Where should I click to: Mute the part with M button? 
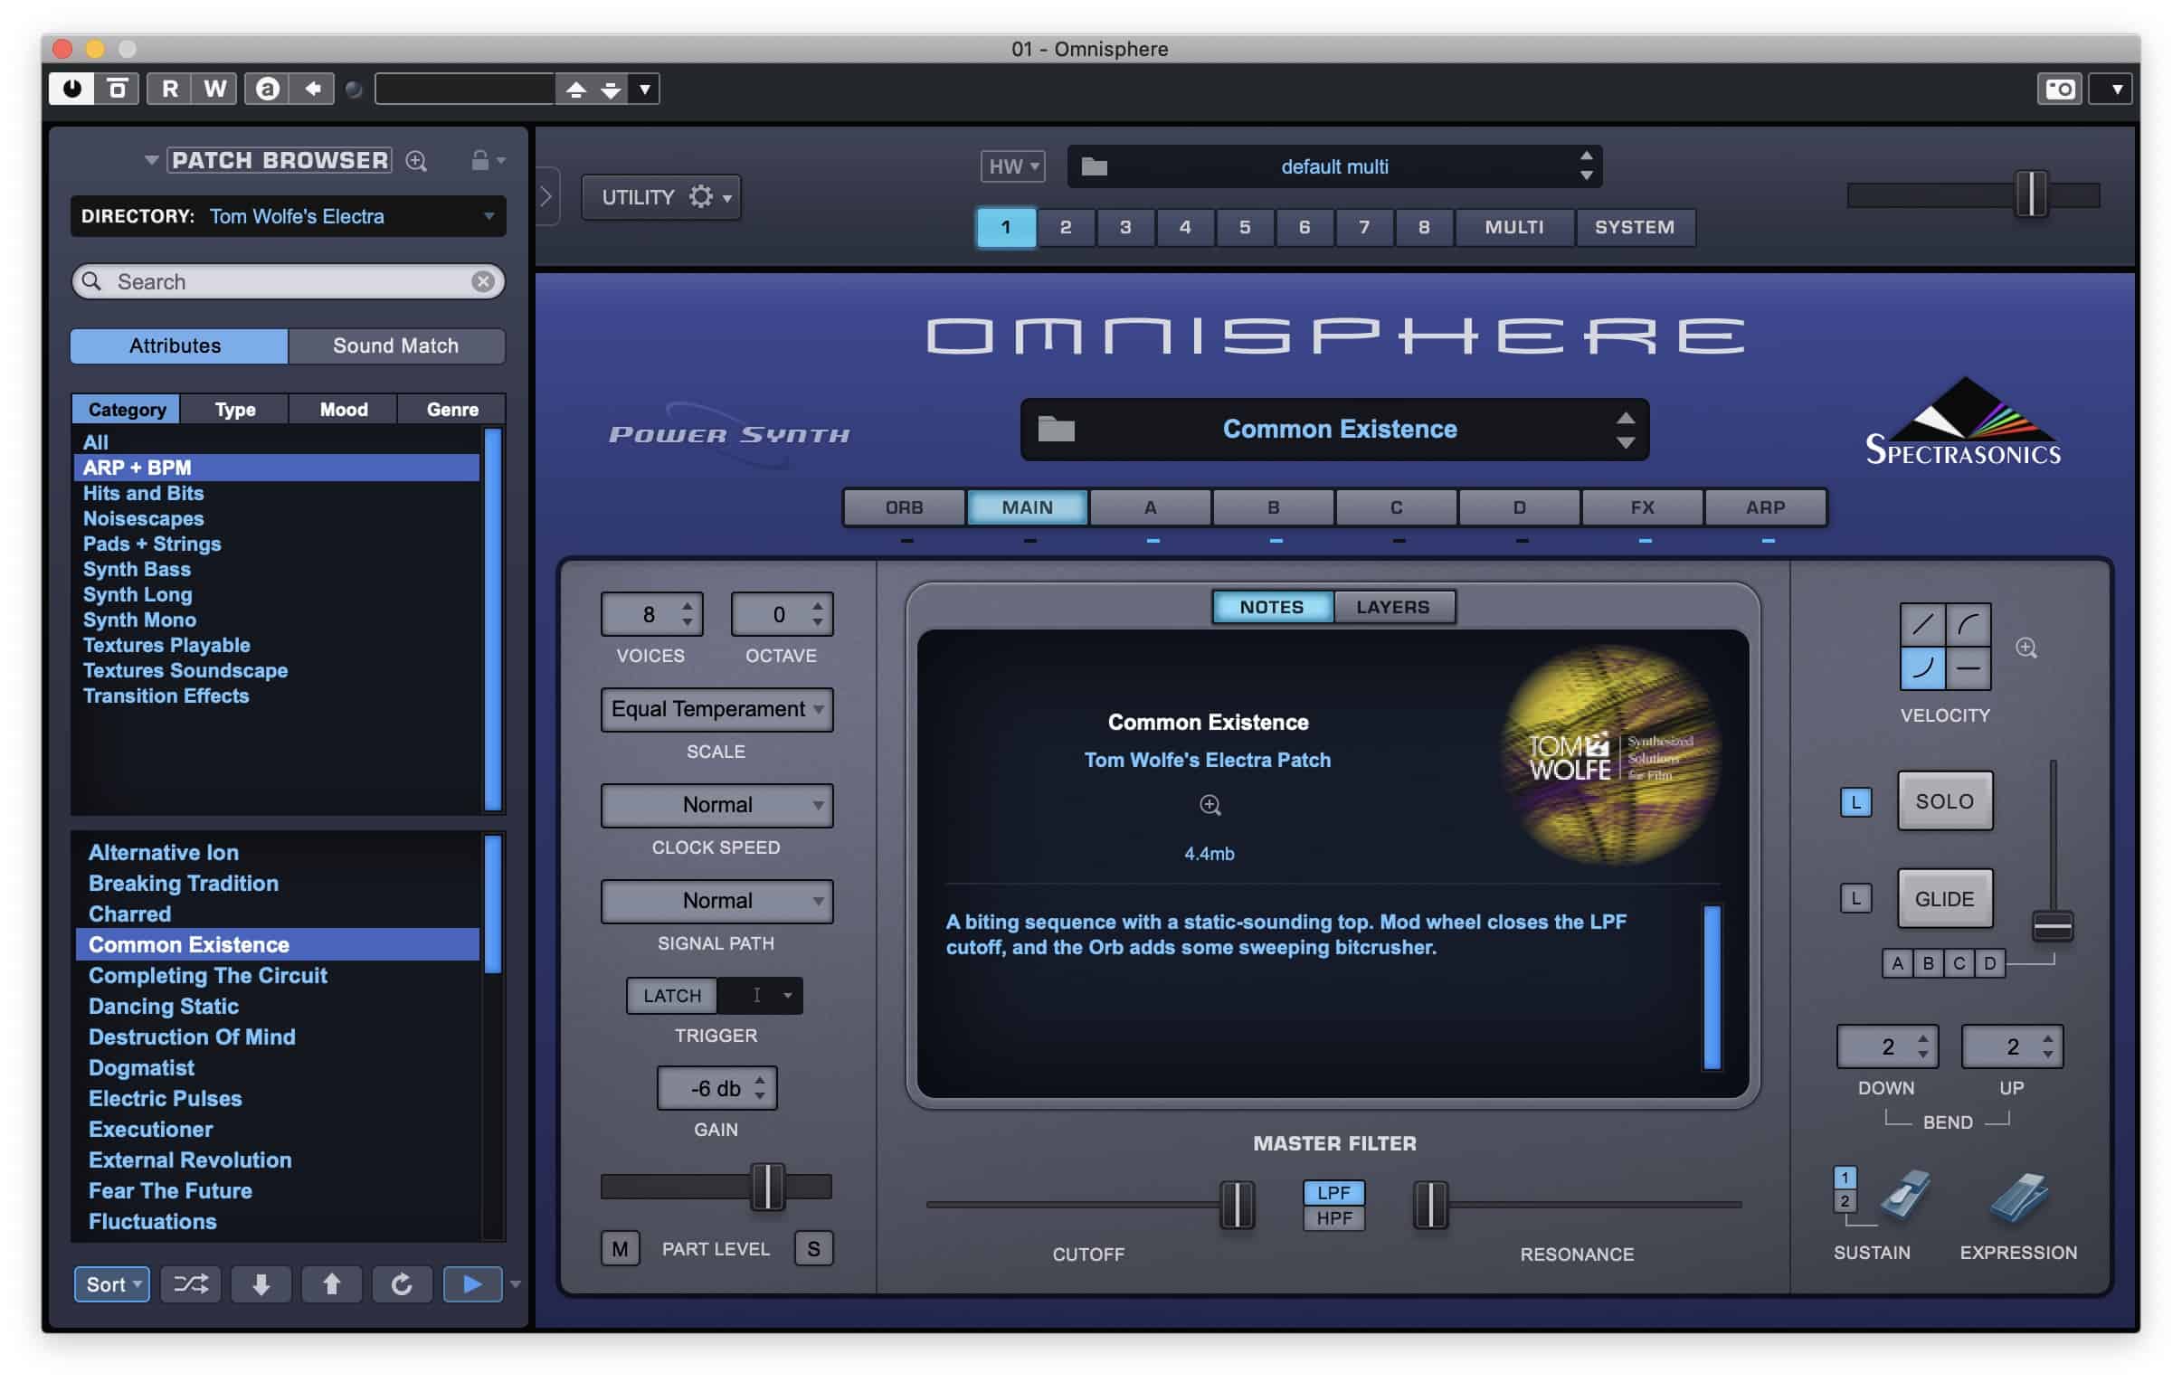pyautogui.click(x=620, y=1248)
